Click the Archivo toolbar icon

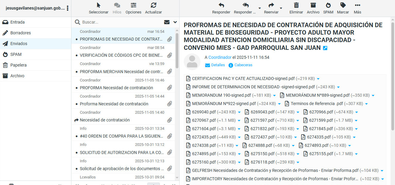click(x=313, y=5)
